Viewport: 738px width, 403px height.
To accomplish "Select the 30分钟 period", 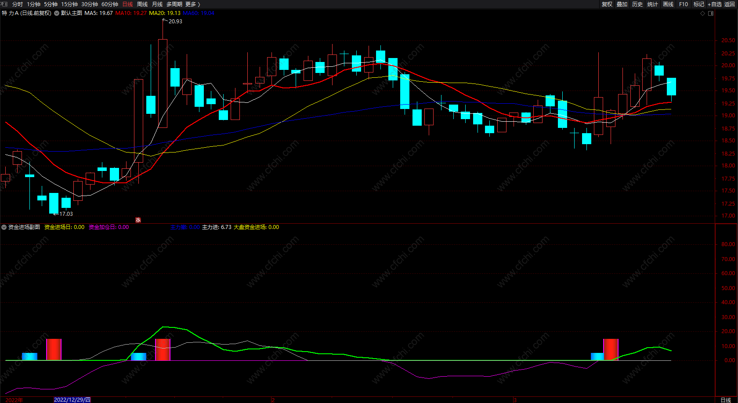I will pos(90,4).
